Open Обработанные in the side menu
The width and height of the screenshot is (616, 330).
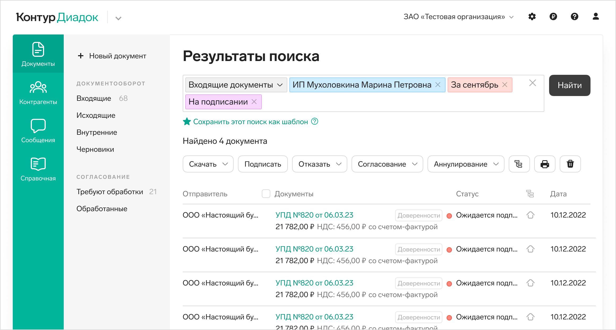click(x=102, y=209)
